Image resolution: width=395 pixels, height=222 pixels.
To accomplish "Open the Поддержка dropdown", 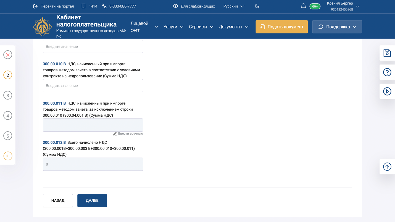I will (337, 27).
